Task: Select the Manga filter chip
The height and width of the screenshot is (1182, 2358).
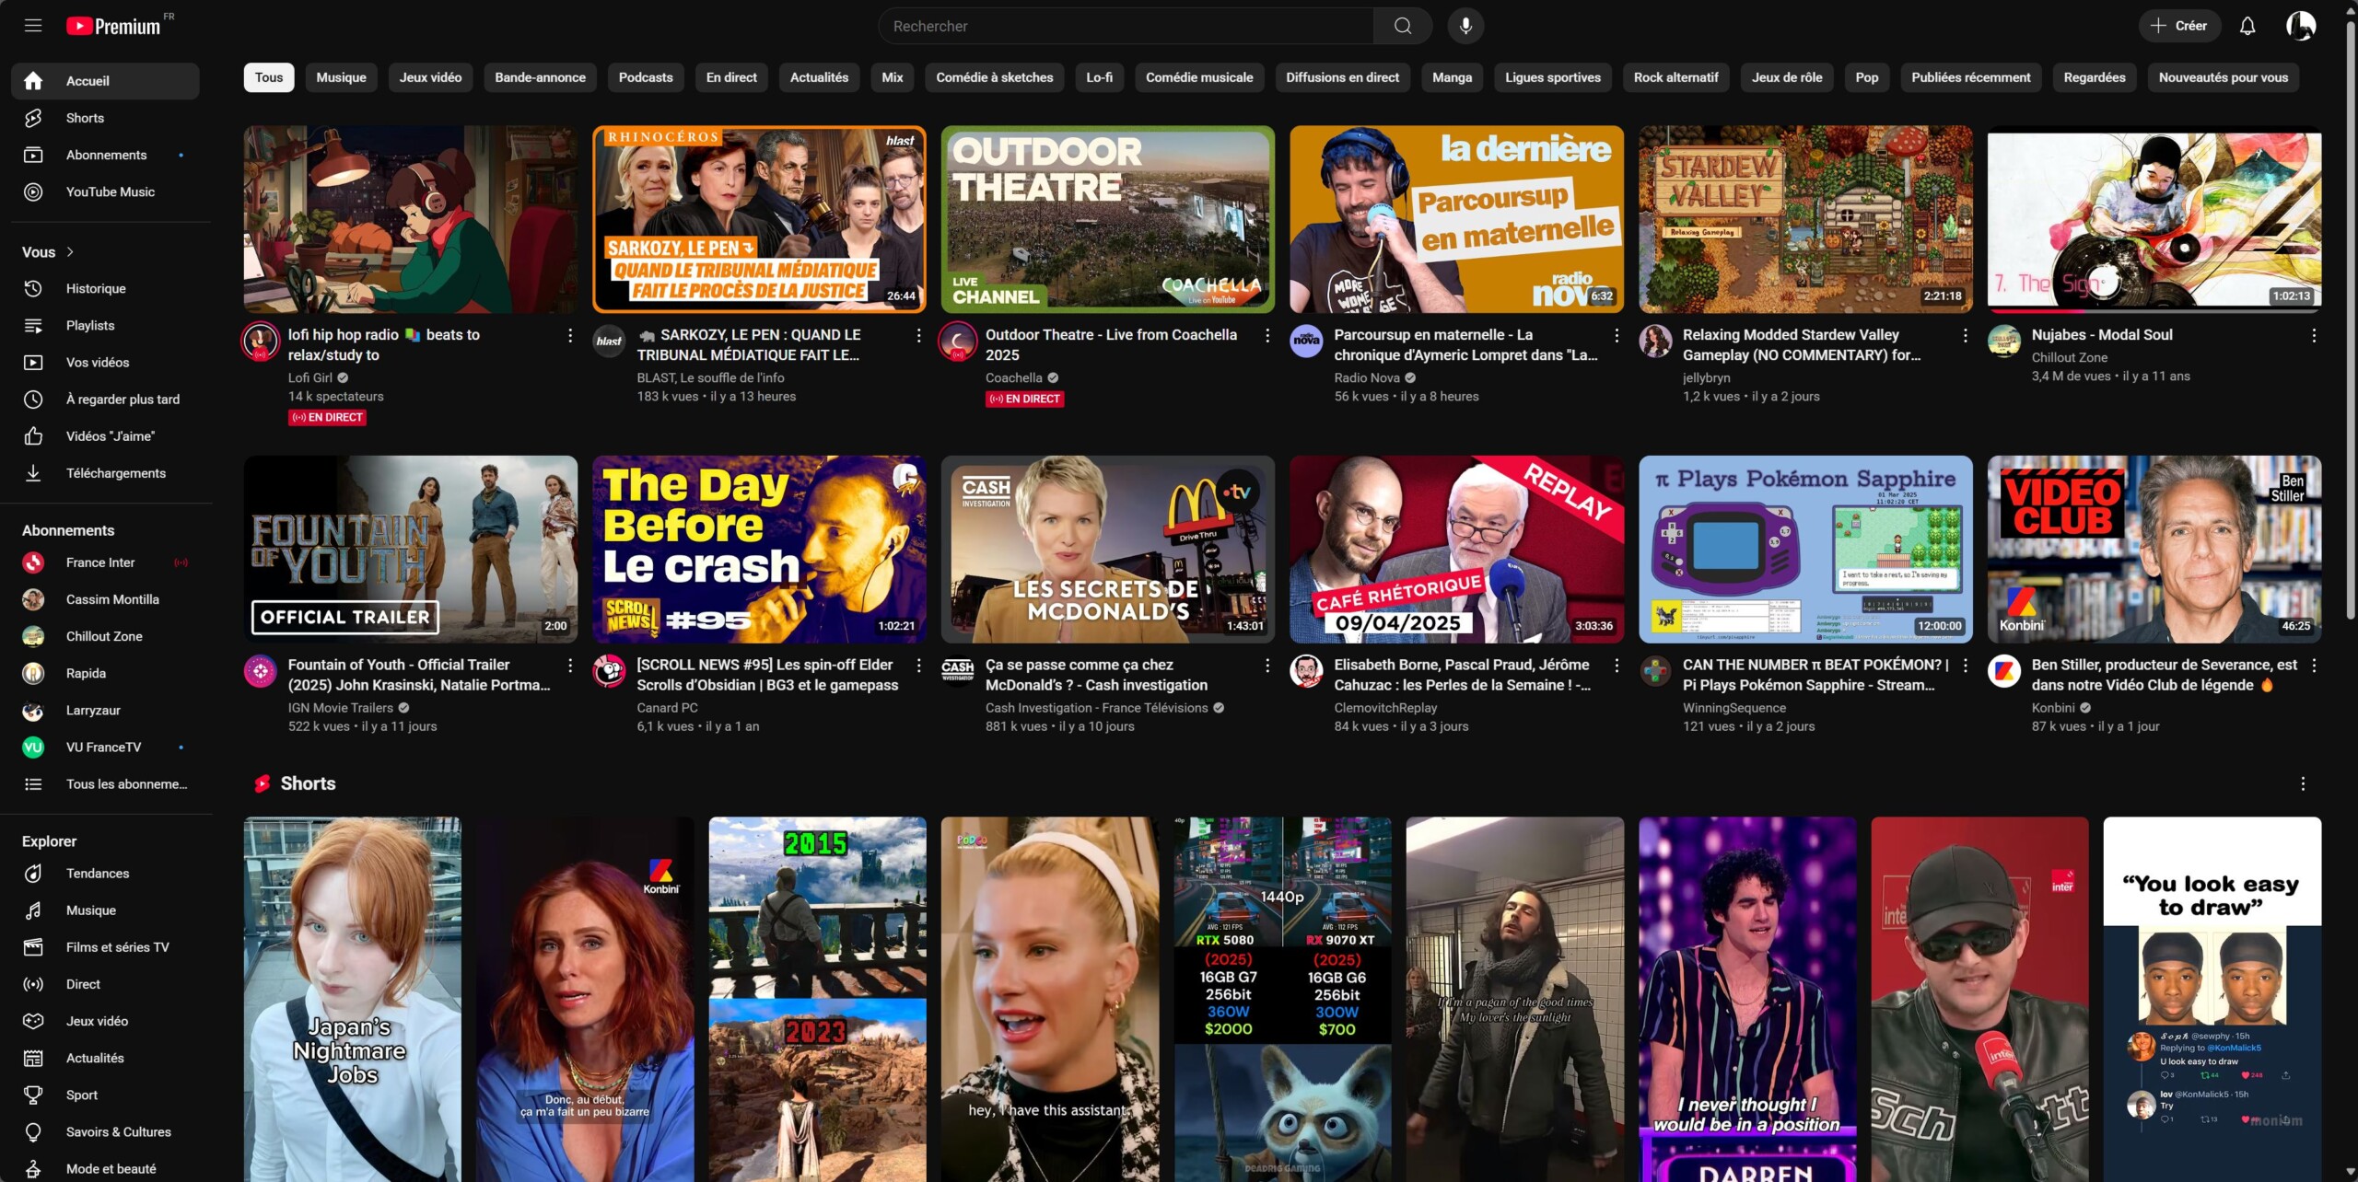Action: pos(1452,77)
